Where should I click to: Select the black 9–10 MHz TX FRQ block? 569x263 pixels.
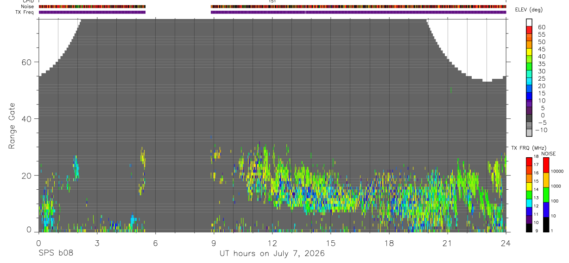point(529,228)
